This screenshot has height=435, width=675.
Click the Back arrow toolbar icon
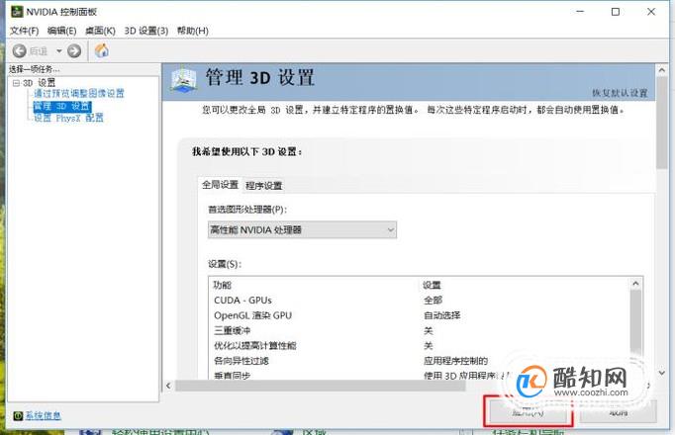pos(20,51)
